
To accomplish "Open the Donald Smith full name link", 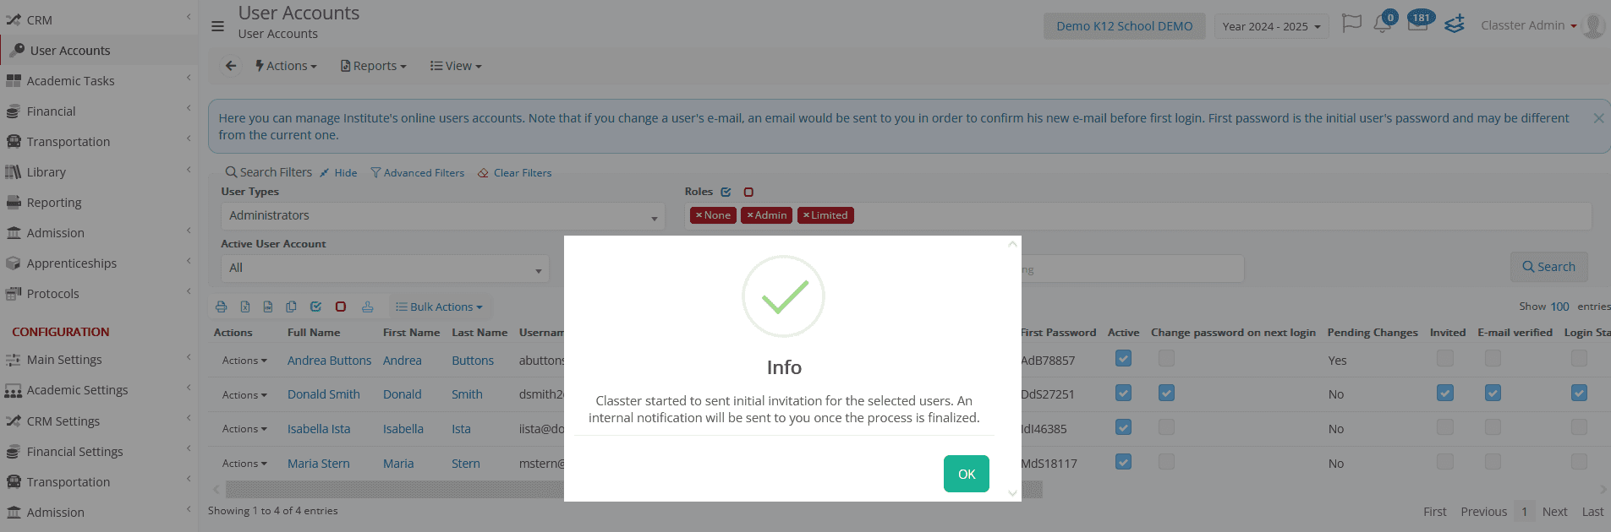I will point(323,394).
